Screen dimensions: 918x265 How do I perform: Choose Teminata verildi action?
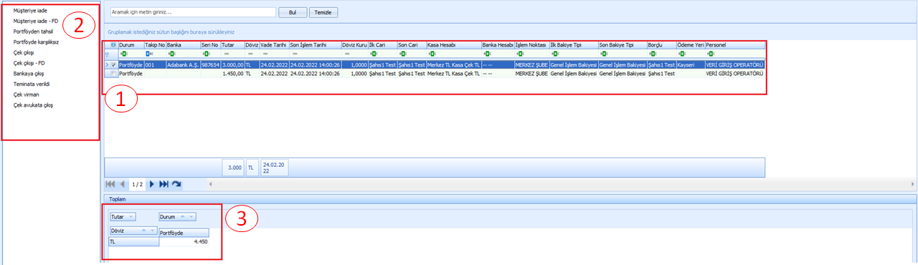point(31,84)
